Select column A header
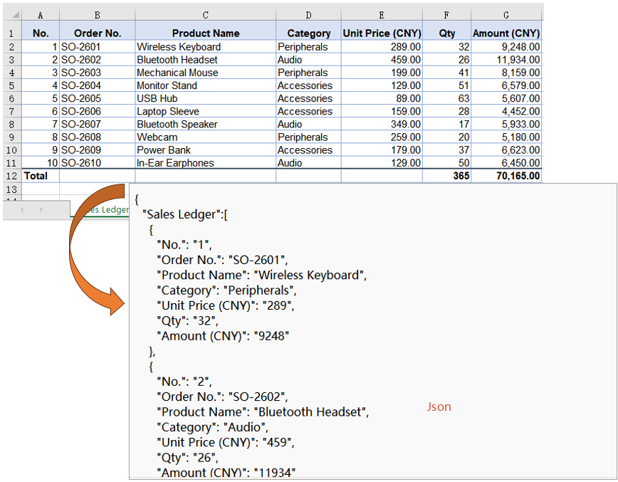 pyautogui.click(x=40, y=15)
